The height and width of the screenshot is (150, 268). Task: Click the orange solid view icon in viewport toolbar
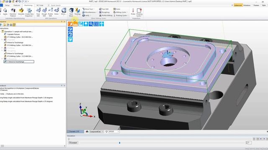coord(70,24)
